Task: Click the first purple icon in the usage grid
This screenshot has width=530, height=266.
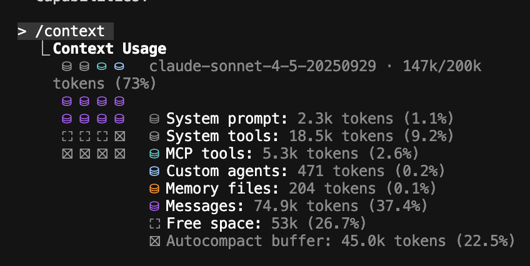Action: coord(67,101)
